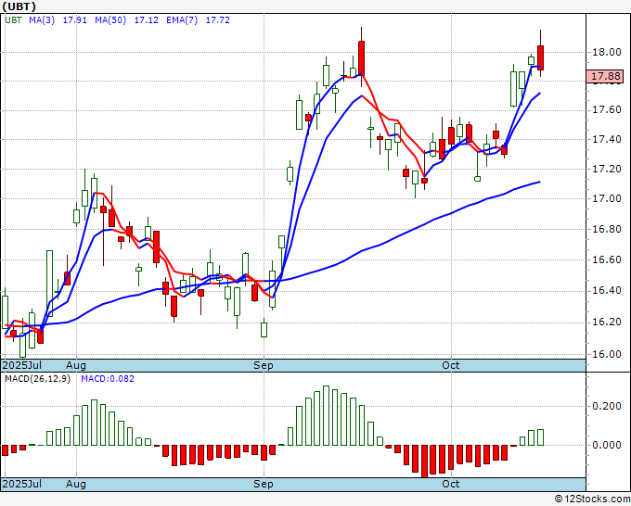The height and width of the screenshot is (506, 631).
Task: Click the 17.00 price axis label
Action: click(x=607, y=198)
